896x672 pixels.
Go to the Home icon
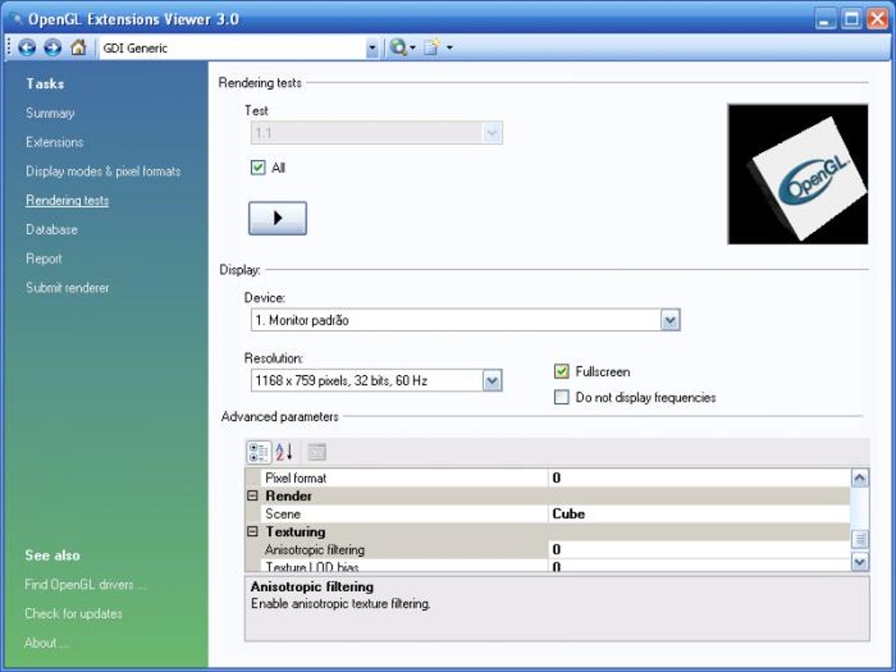(78, 47)
